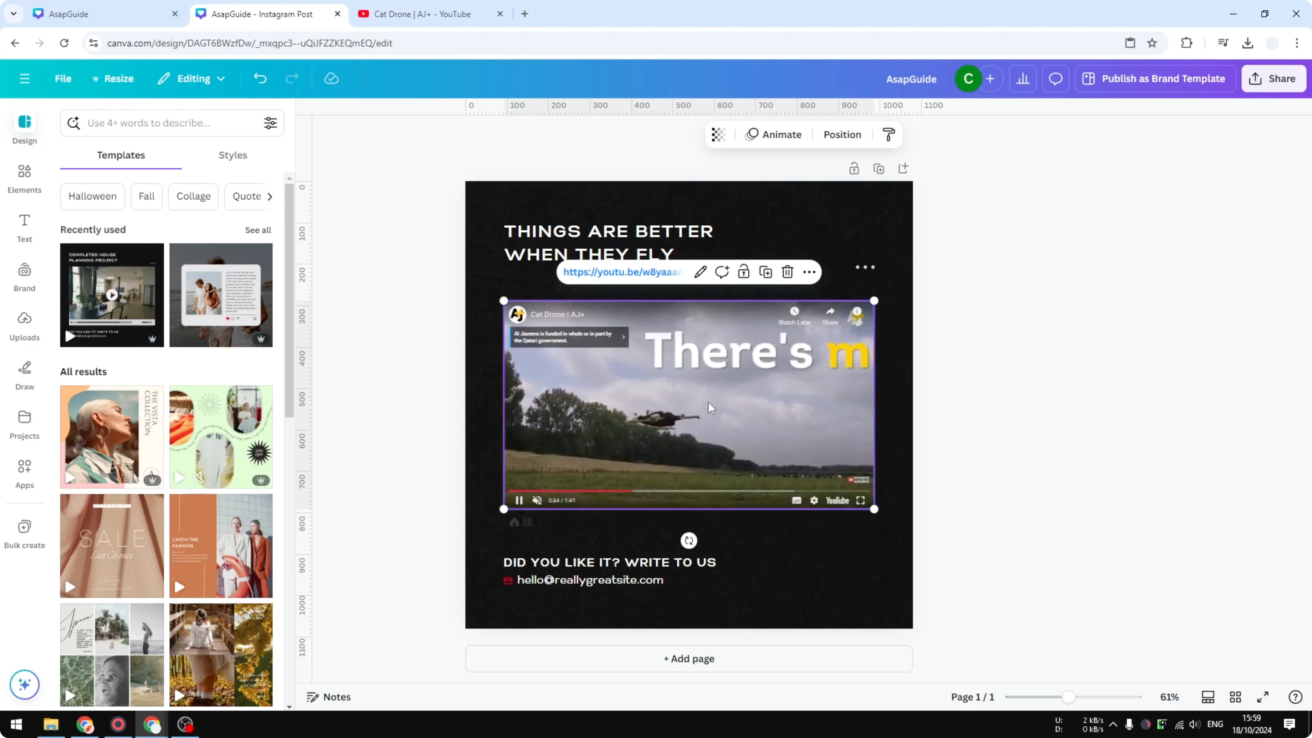Image resolution: width=1312 pixels, height=738 pixels.
Task: Mute the embedded Cat Drone video
Action: click(x=536, y=500)
